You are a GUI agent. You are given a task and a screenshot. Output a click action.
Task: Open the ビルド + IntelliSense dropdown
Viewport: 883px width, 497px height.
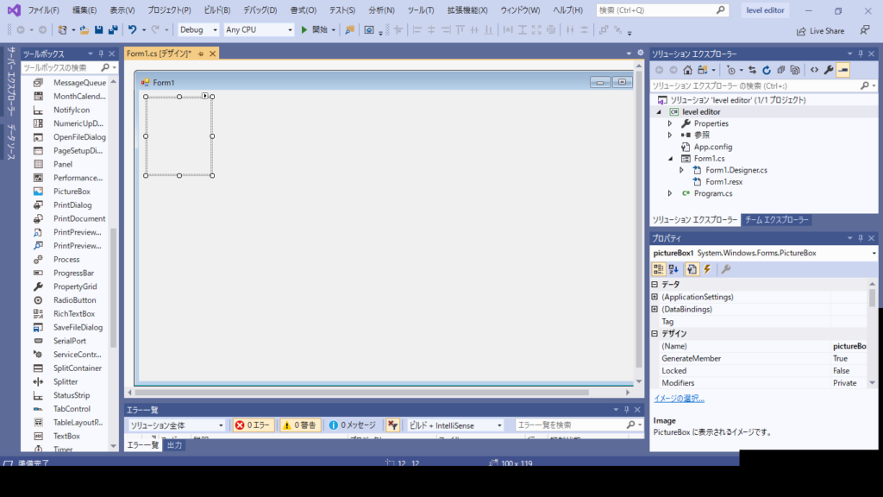(x=455, y=425)
